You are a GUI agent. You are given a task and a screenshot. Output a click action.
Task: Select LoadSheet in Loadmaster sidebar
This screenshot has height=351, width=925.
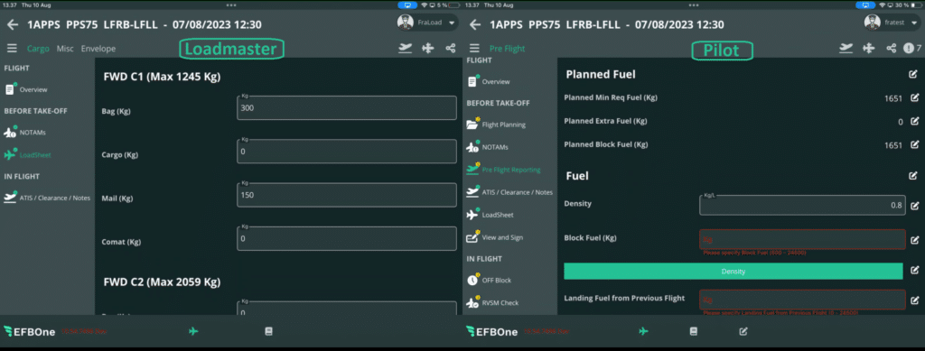27,155
